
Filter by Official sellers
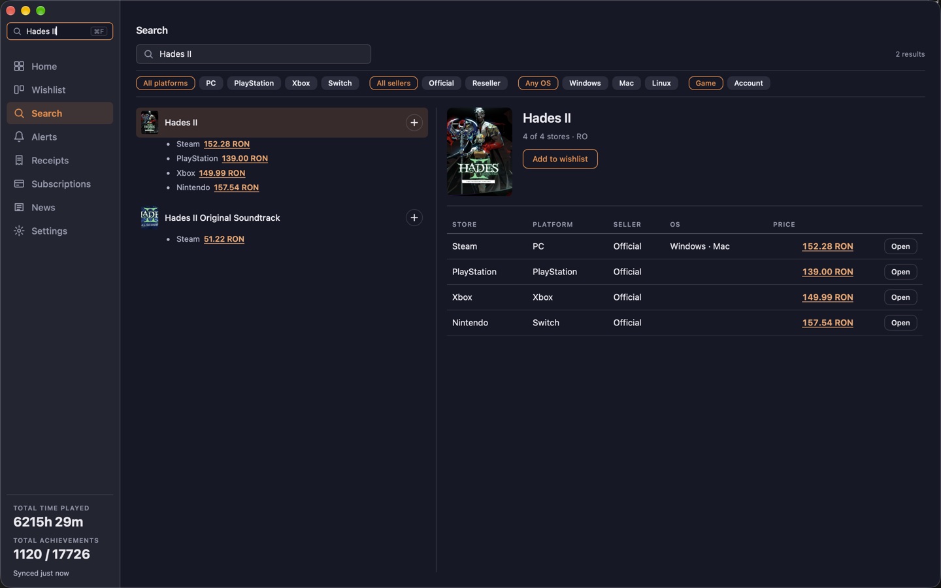441,83
